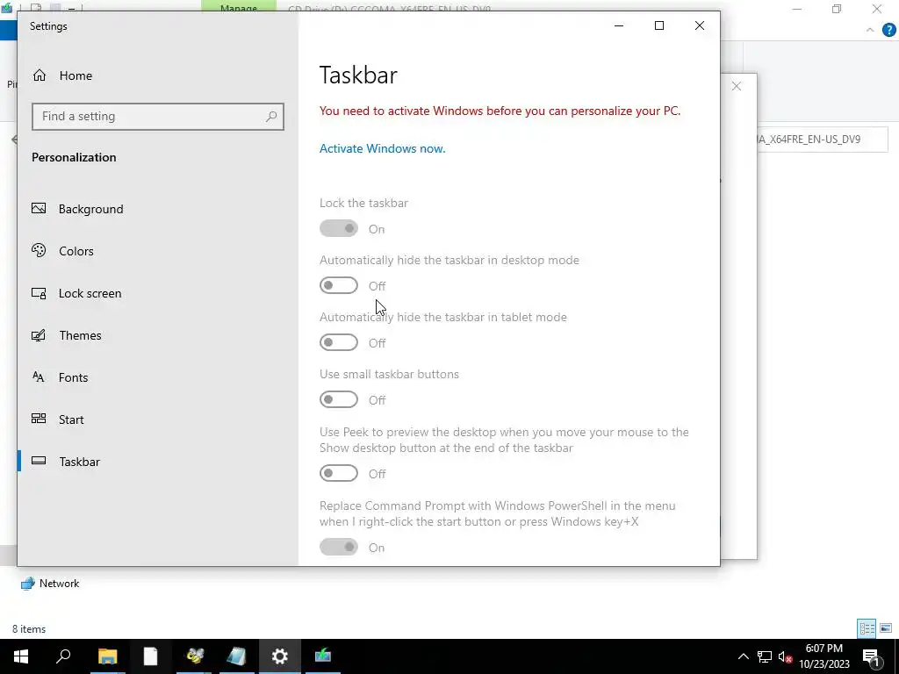The width and height of the screenshot is (899, 674).
Task: Open Start settings page
Action: [71, 419]
